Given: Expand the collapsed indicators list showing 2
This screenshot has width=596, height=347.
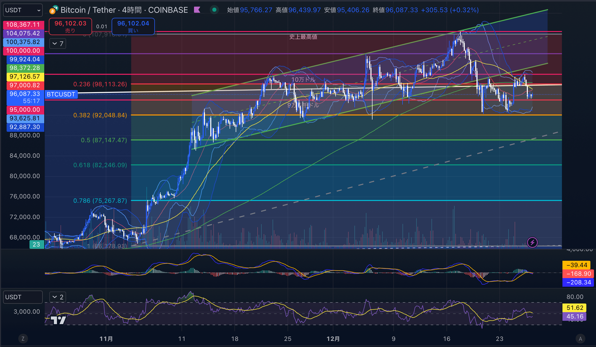Looking at the screenshot, I should click(58, 297).
